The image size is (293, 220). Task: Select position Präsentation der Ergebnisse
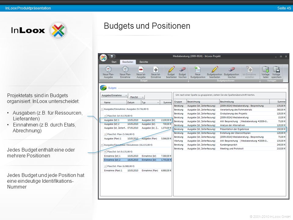click(x=230, y=129)
